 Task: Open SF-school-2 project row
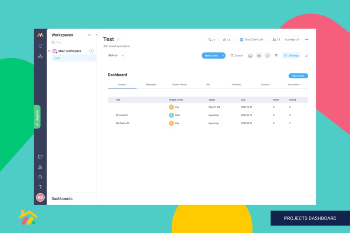pos(208,115)
